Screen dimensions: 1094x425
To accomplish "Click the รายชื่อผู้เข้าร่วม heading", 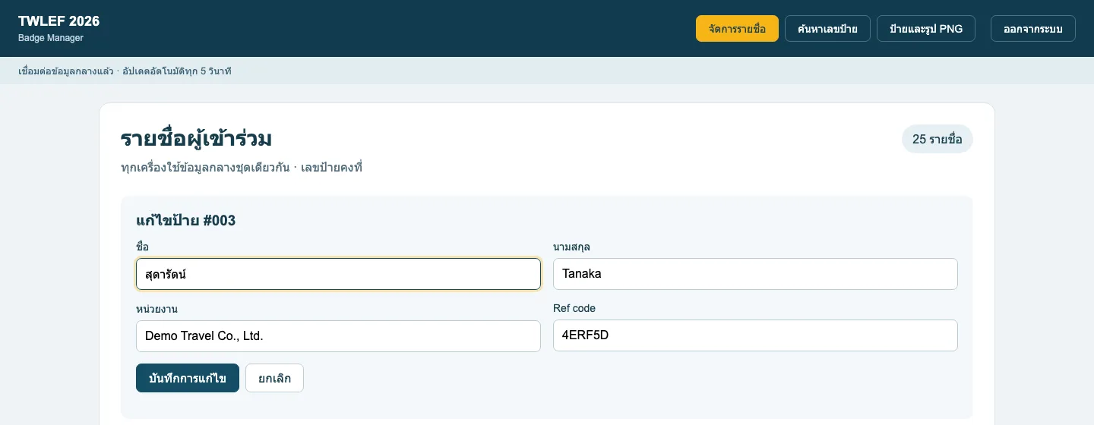I will click(x=196, y=139).
